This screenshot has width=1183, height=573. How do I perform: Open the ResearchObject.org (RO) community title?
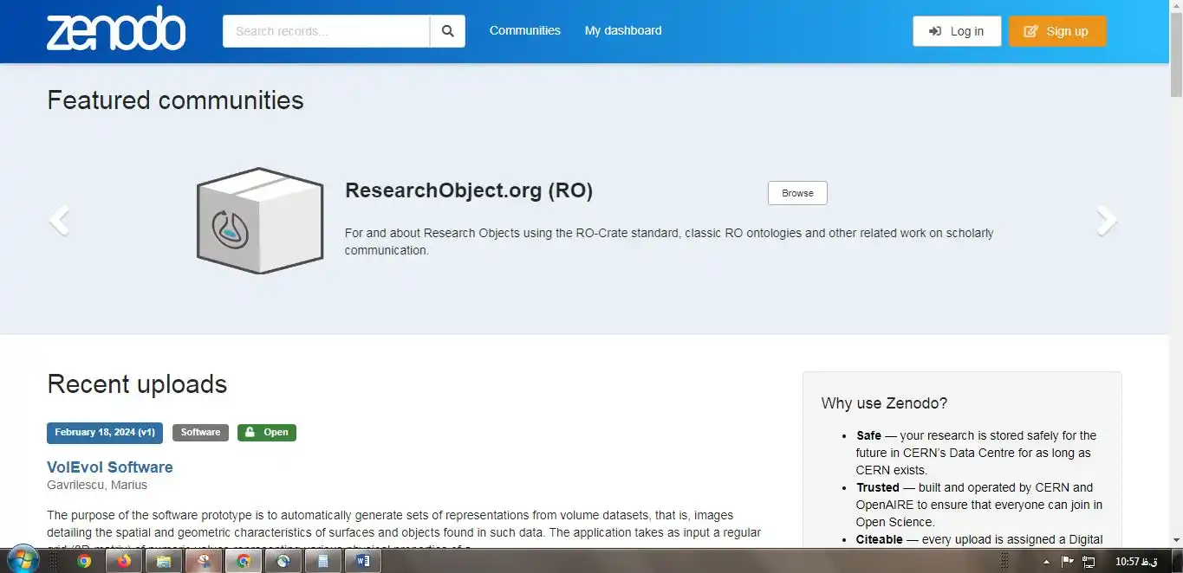469,190
